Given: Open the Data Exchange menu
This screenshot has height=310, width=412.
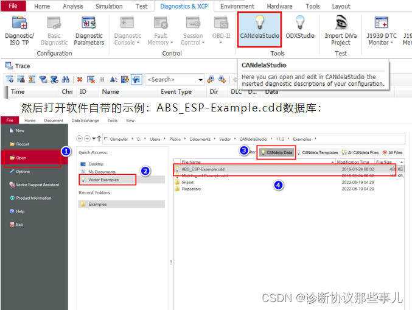Looking at the screenshot, I should point(85,121).
